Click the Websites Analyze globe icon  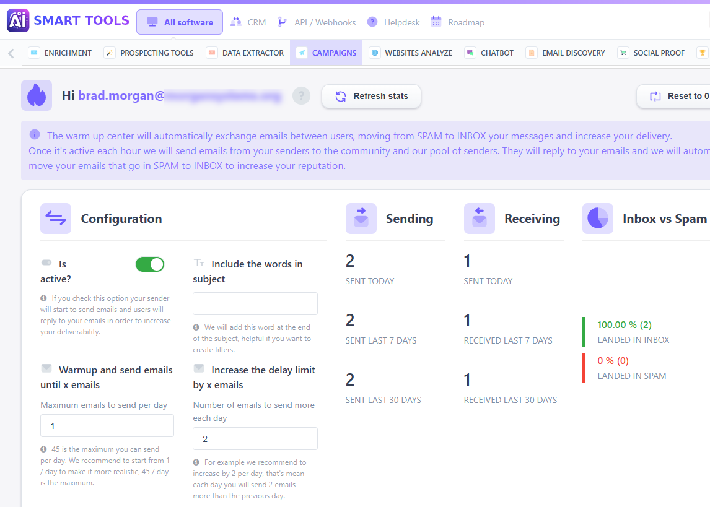click(374, 53)
